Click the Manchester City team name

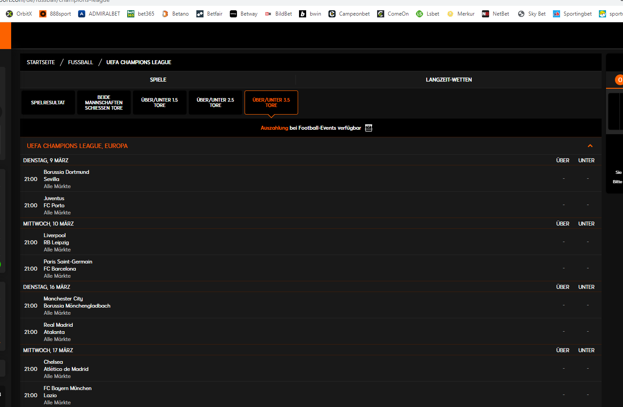(63, 299)
